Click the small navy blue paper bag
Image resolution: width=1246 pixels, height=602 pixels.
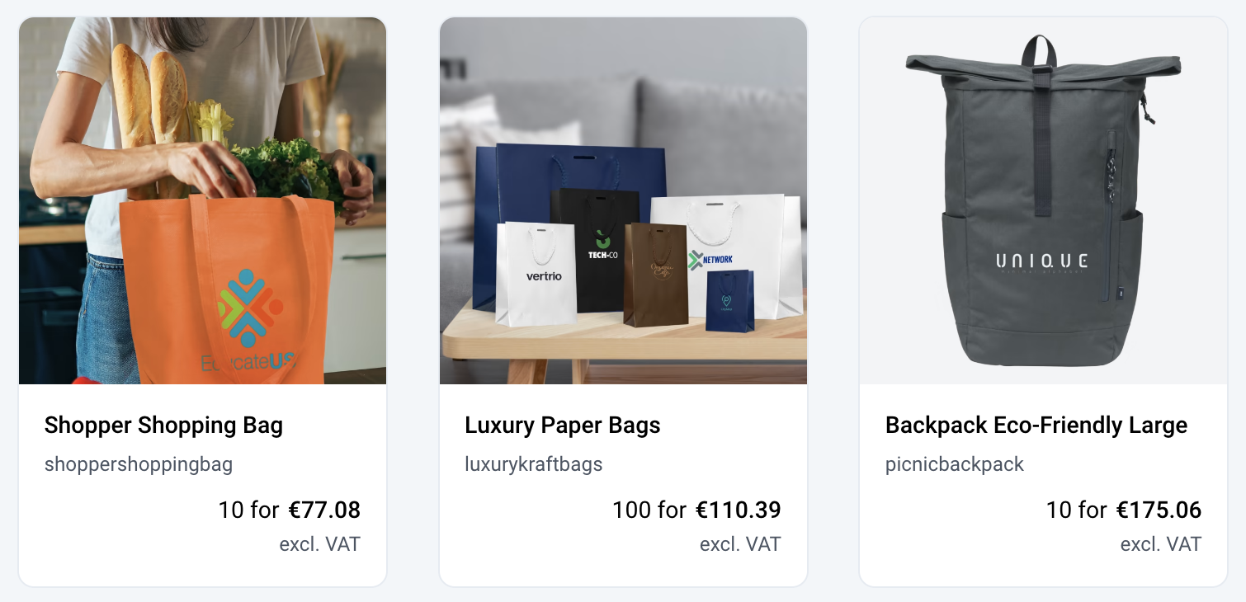click(730, 301)
